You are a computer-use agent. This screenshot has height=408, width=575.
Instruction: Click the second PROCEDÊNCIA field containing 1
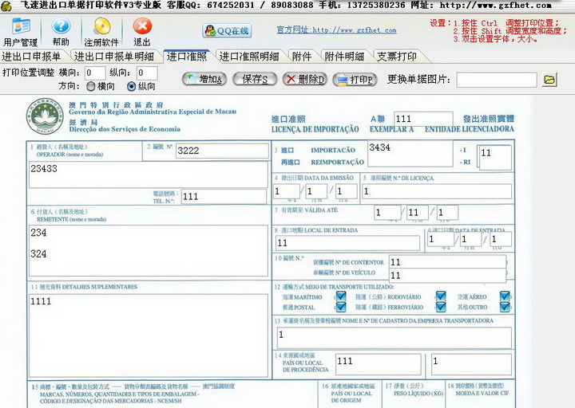(471, 364)
